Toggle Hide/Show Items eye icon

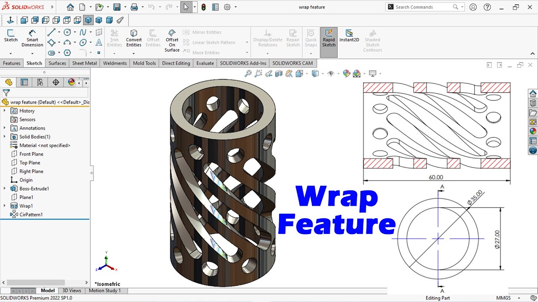331,73
